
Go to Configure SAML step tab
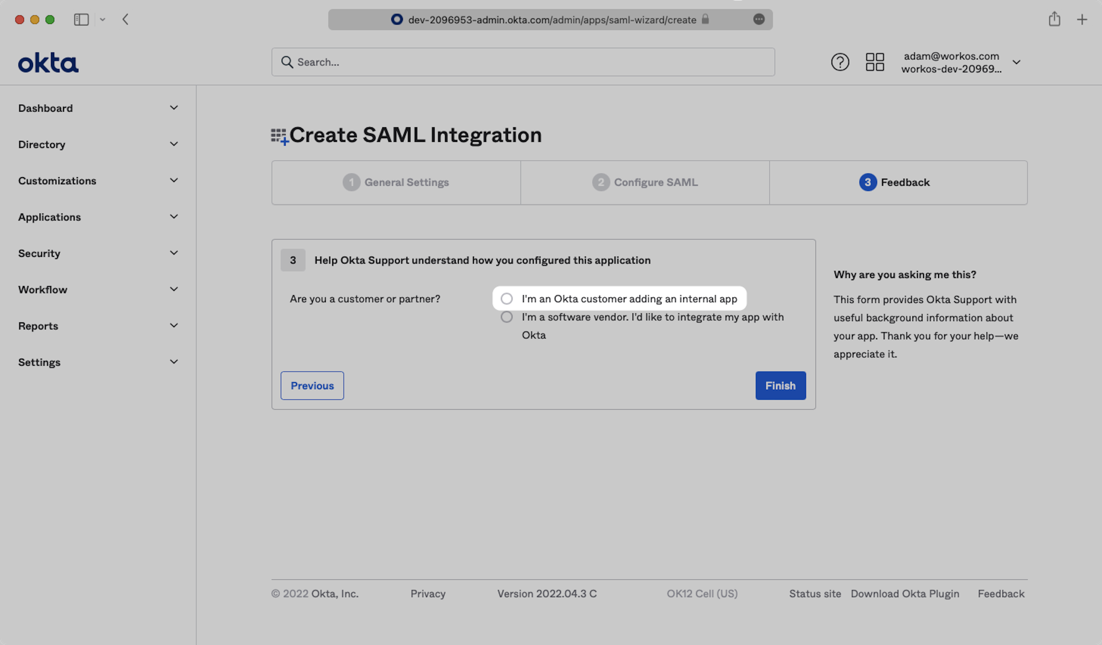645,182
